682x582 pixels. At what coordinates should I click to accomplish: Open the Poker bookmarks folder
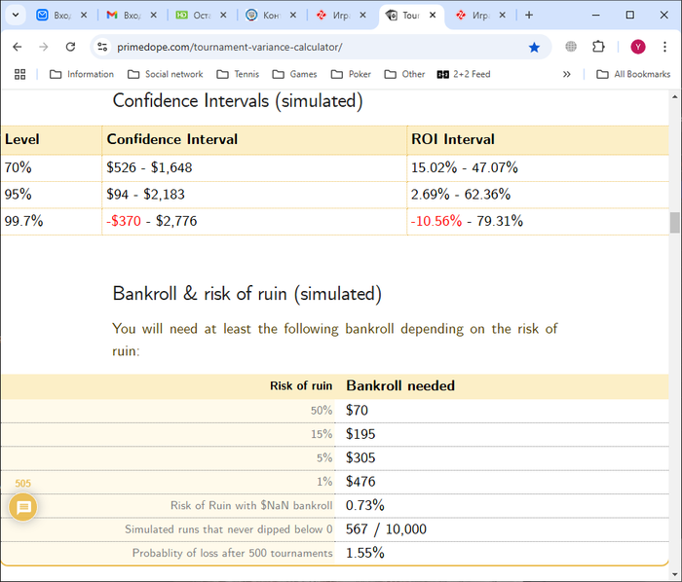coord(351,74)
